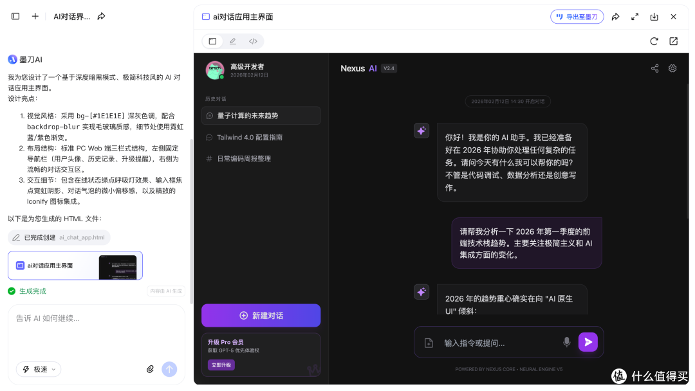
Task: Share the AI对话界 conversation with the arrow icon
Action: click(x=102, y=16)
